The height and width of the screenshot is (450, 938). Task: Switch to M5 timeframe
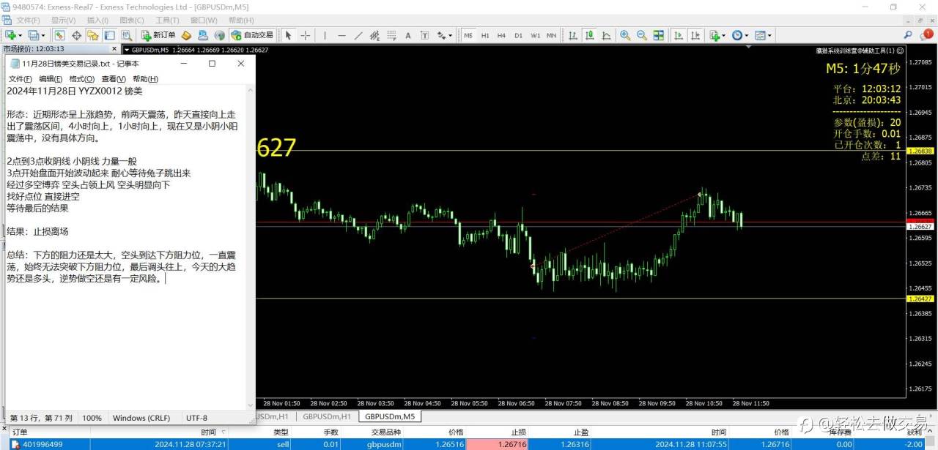468,35
